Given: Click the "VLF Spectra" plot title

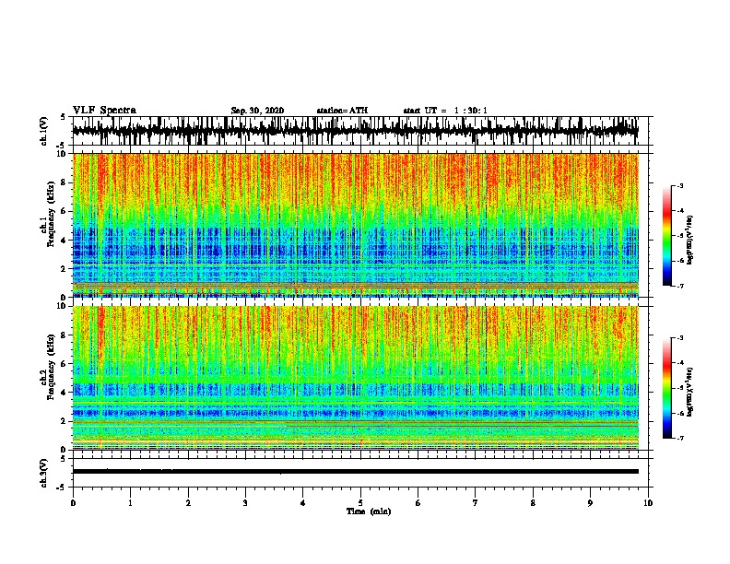Looking at the screenshot, I should [104, 111].
